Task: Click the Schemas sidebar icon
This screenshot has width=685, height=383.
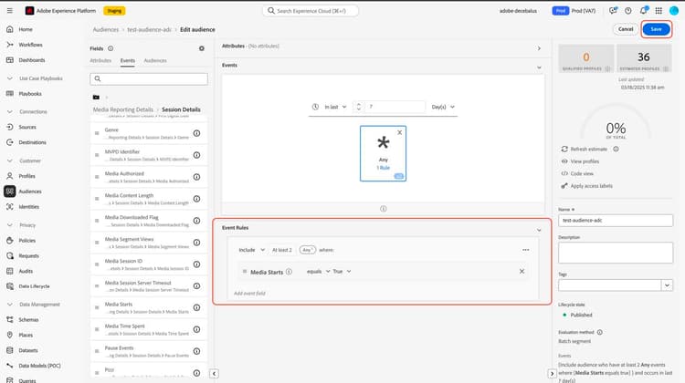Action: pyautogui.click(x=10, y=320)
